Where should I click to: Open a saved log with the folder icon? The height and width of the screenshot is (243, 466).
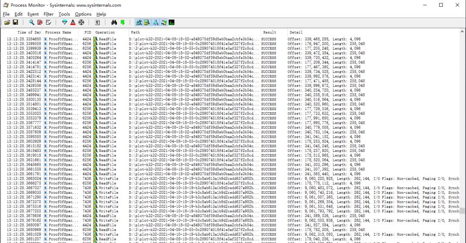pyautogui.click(x=7, y=22)
